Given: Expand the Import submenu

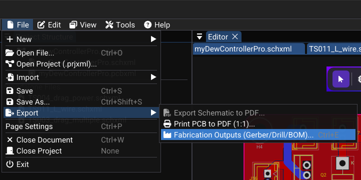Looking at the screenshot, I should (81, 77).
